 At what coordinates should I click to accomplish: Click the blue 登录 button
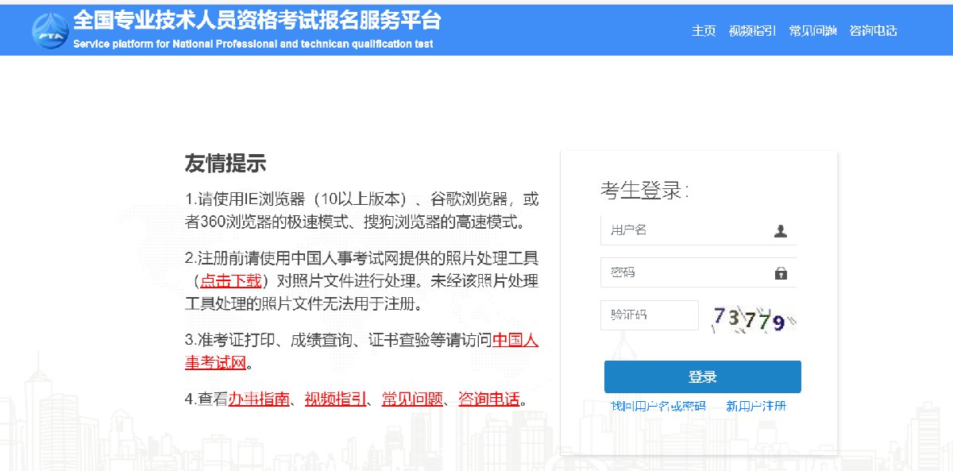(x=702, y=376)
